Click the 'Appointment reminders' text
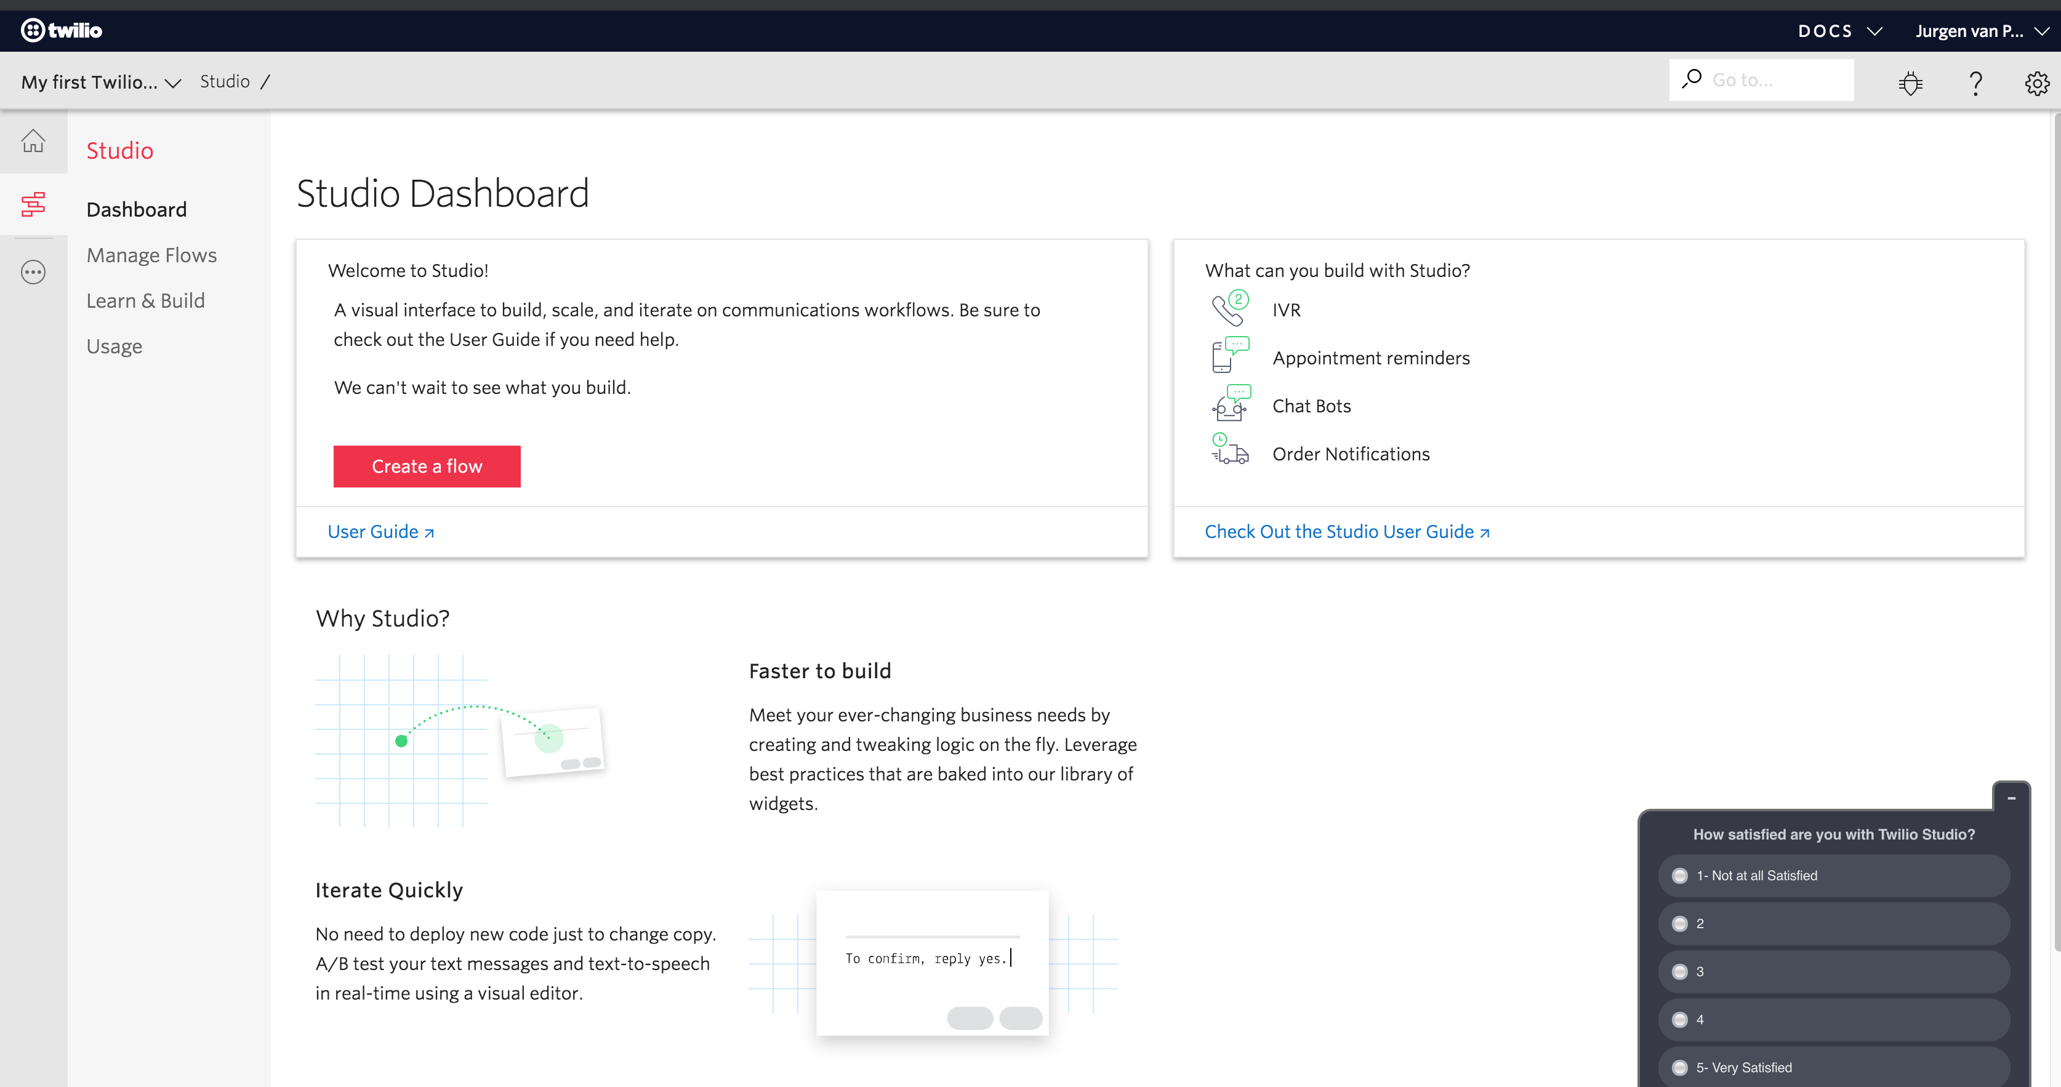Viewport: 2061px width, 1087px height. 1370,358
